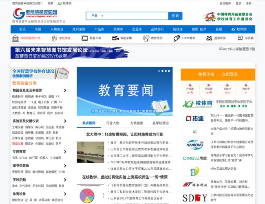Open the 校园智慧图书馆 building icon
Screen dimensions: 265x204
(x=15, y=38)
